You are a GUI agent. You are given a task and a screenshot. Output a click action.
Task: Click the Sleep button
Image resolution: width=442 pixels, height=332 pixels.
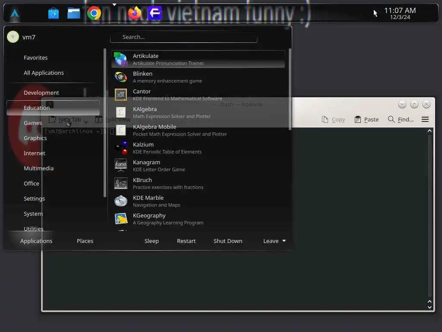click(152, 241)
